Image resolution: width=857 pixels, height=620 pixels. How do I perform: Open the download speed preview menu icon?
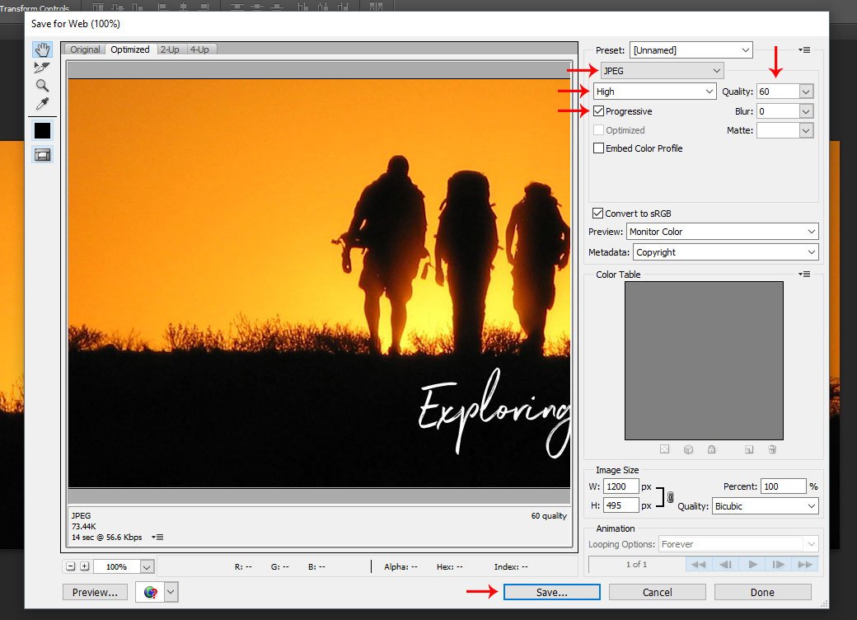[x=157, y=537]
